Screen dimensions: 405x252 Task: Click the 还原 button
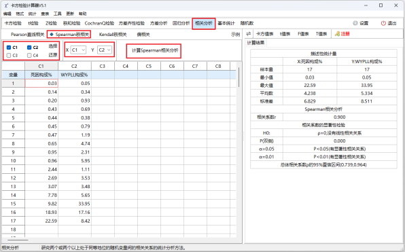(x=53, y=55)
